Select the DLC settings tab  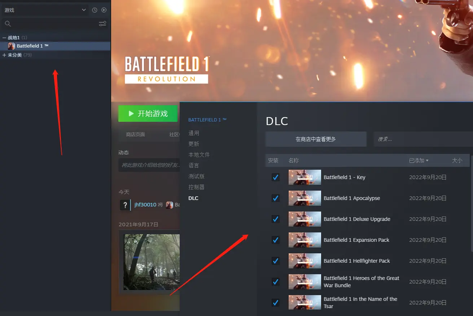(193, 198)
